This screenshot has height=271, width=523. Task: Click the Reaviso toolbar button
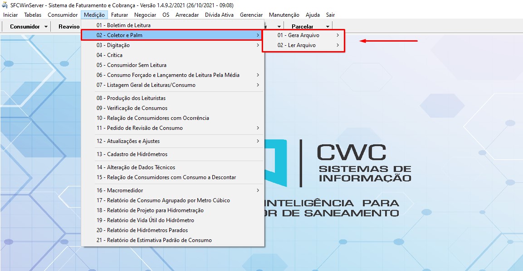(69, 27)
